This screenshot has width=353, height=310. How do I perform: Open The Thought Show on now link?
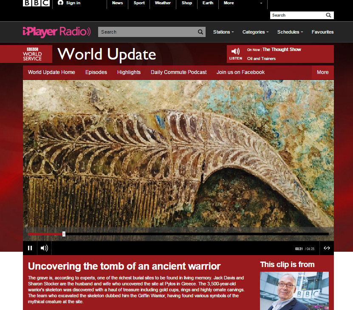pyautogui.click(x=281, y=50)
